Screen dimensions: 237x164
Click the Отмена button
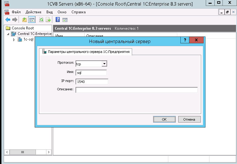(x=189, y=119)
